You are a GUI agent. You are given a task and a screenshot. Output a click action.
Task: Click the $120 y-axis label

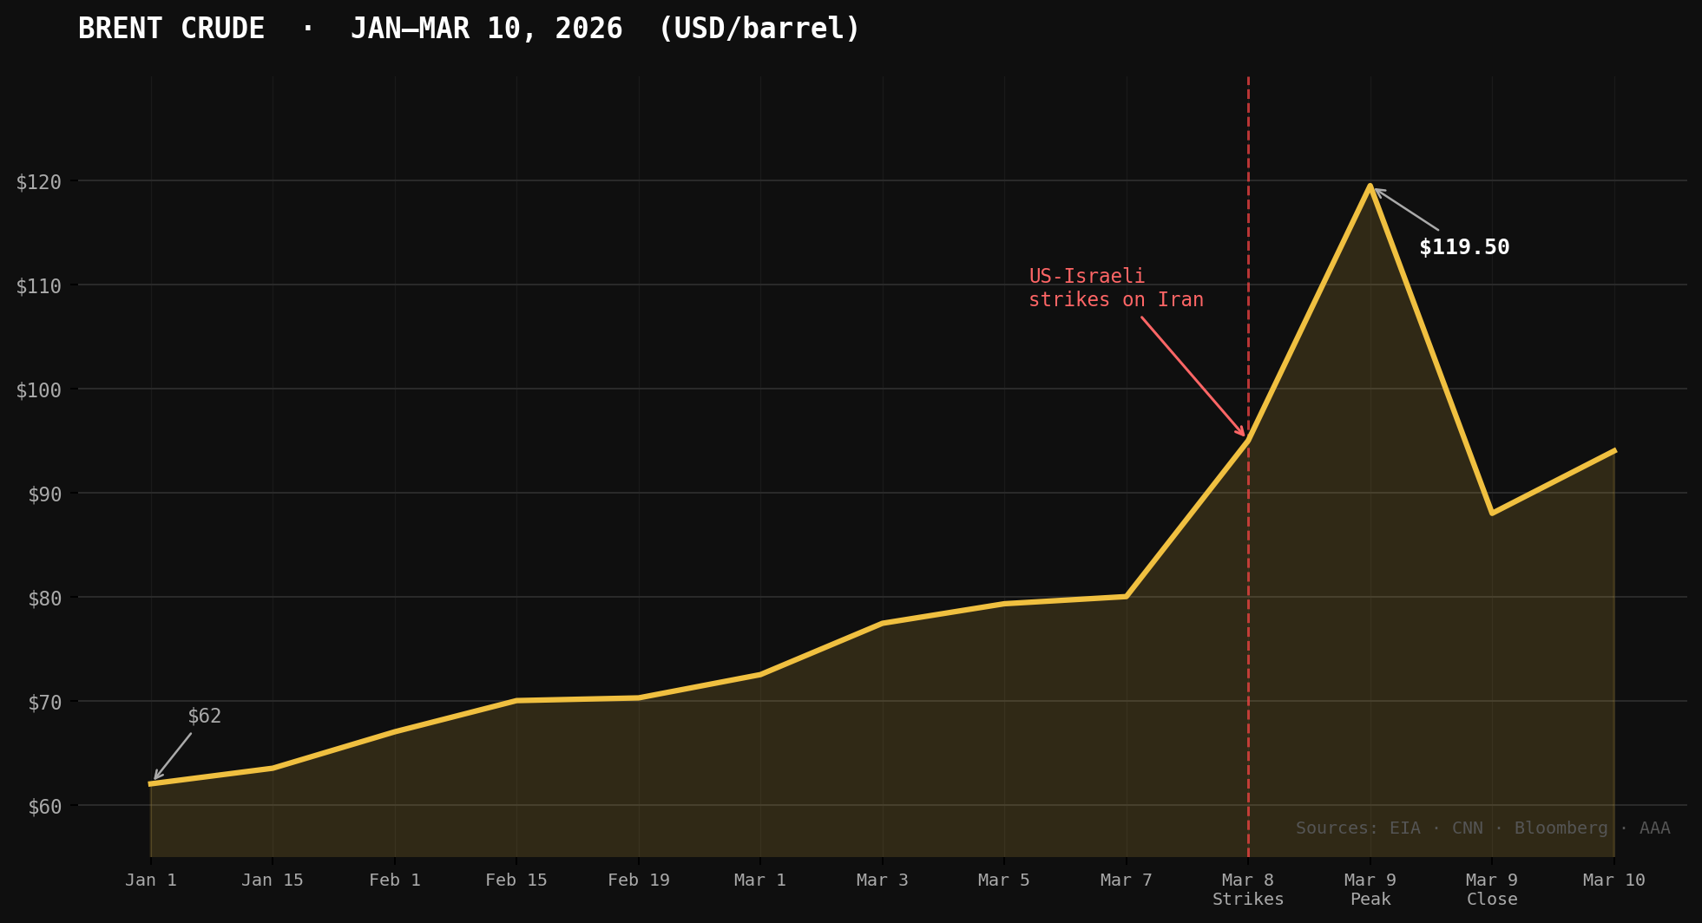point(39,182)
